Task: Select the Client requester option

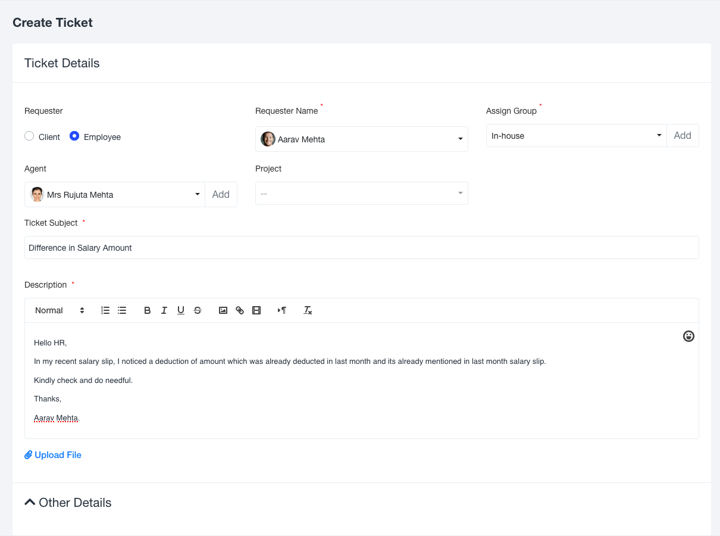Action: pos(29,136)
